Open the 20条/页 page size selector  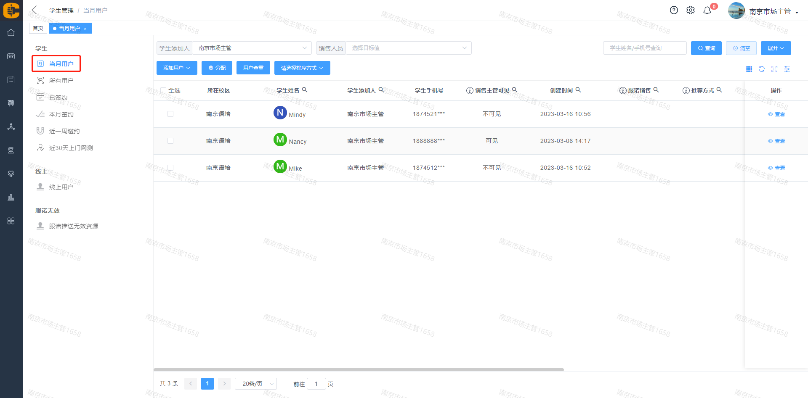[255, 384]
